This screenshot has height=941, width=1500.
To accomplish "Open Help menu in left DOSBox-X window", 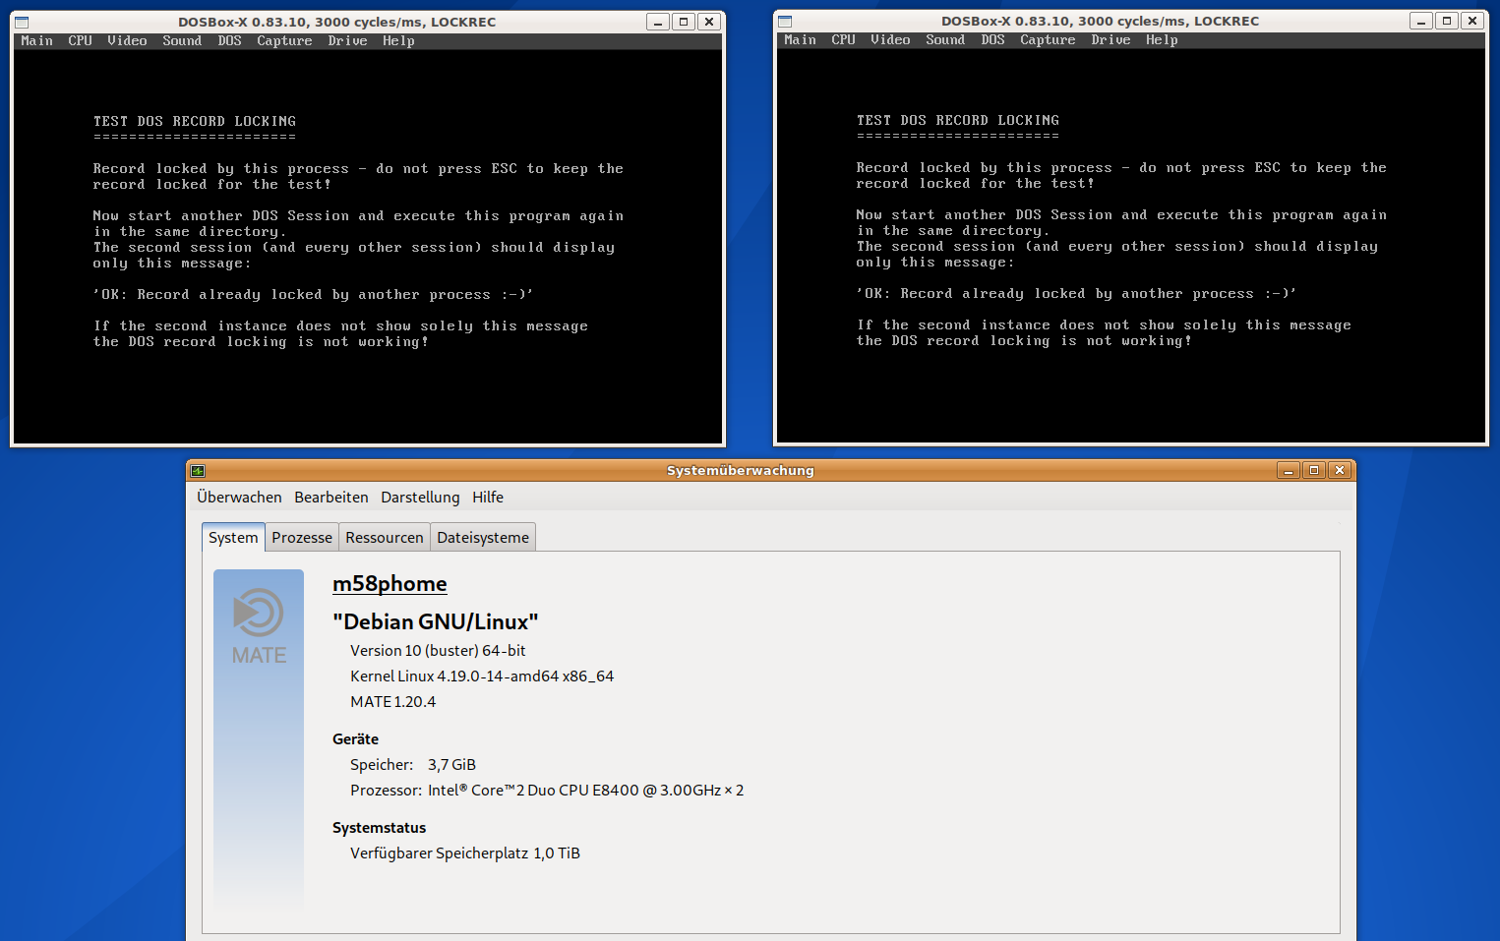I will pos(399,41).
